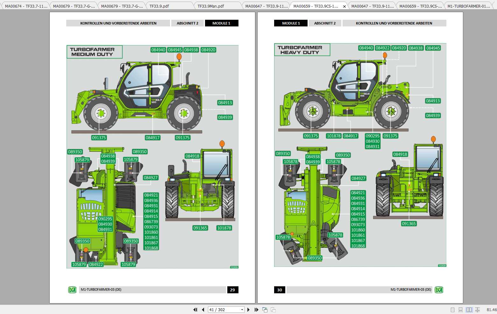This screenshot has height=314, width=497.
Task: Go to the next page
Action: (x=249, y=310)
